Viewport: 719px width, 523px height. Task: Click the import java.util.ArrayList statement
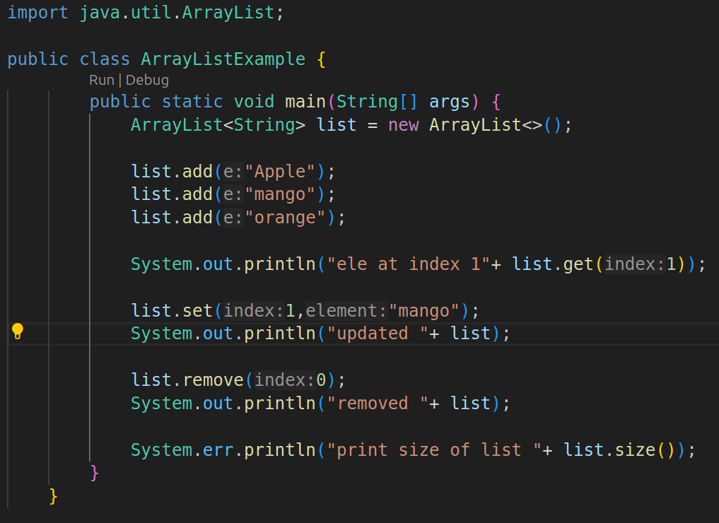coord(141,12)
